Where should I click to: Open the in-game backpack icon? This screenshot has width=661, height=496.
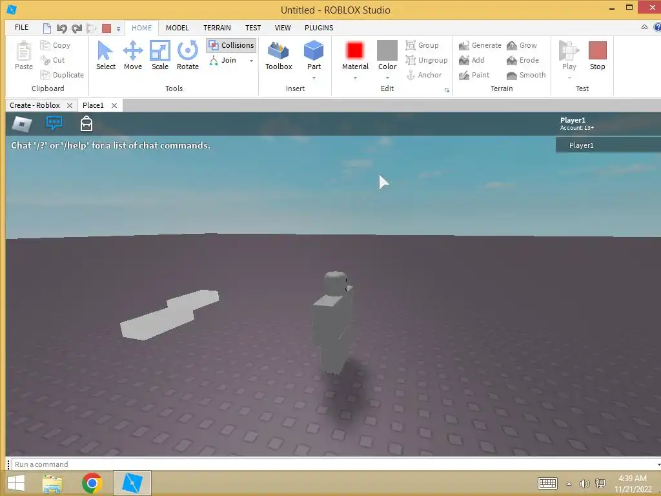pyautogui.click(x=86, y=123)
